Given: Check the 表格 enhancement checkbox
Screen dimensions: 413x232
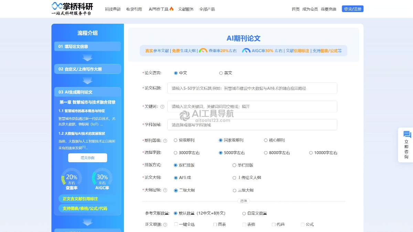Looking at the screenshot, I should [x=244, y=224].
